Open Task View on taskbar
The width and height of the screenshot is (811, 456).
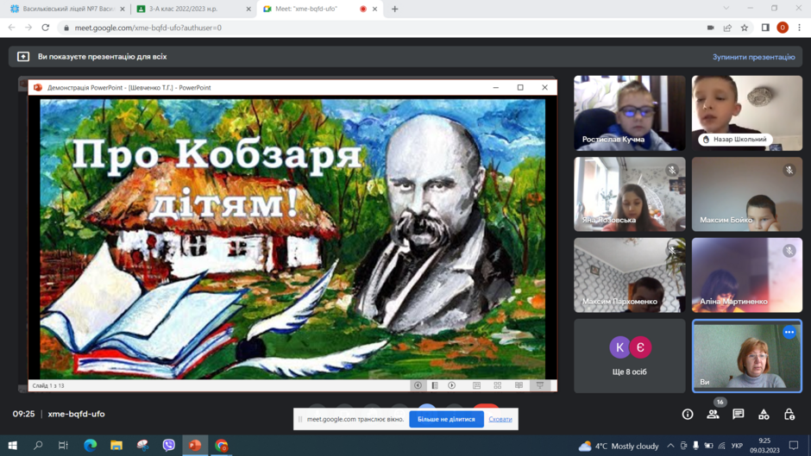coord(63,445)
